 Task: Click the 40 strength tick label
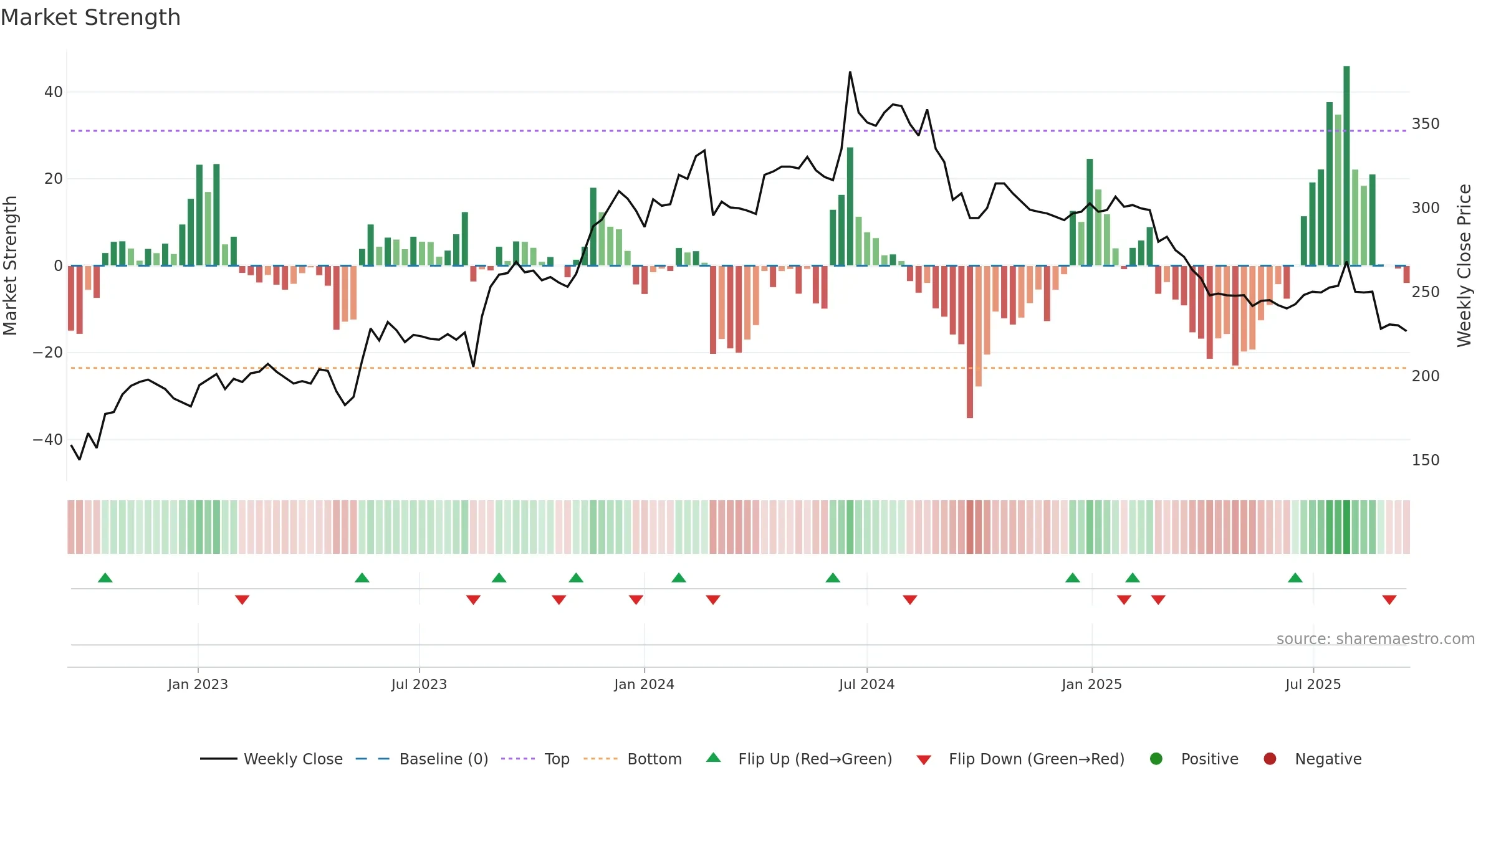pyautogui.click(x=54, y=92)
